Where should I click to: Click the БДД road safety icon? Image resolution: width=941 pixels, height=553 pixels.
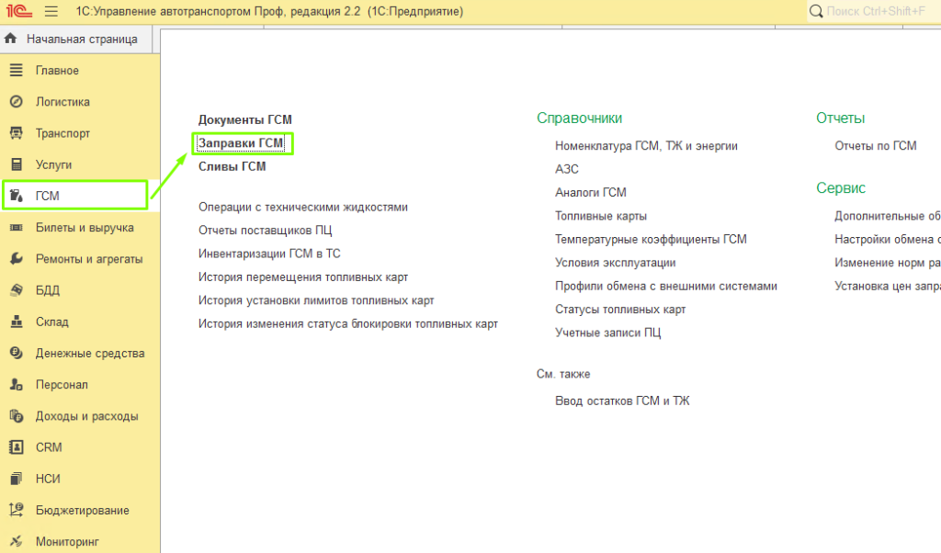point(17,290)
